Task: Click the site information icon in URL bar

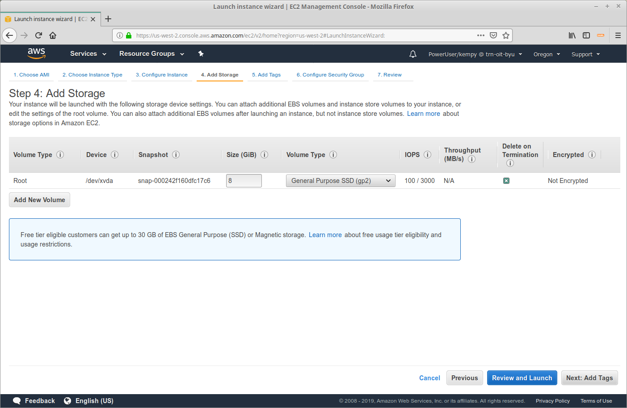Action: click(120, 35)
